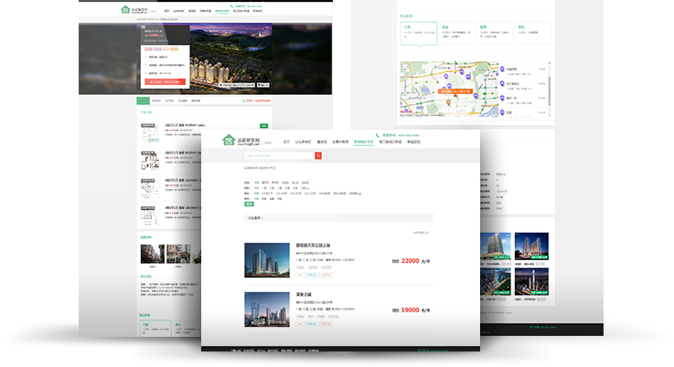
Task: Click the first listing's building thumbnail
Action: (x=266, y=260)
